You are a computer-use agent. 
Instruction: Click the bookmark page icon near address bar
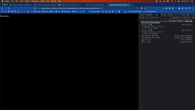click(35, 8)
